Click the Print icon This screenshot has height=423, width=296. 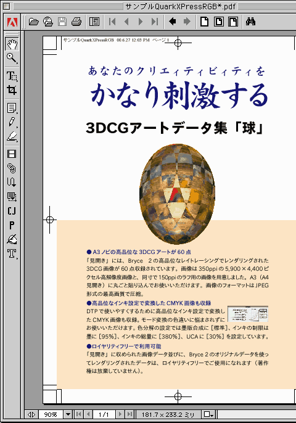(x=76, y=22)
